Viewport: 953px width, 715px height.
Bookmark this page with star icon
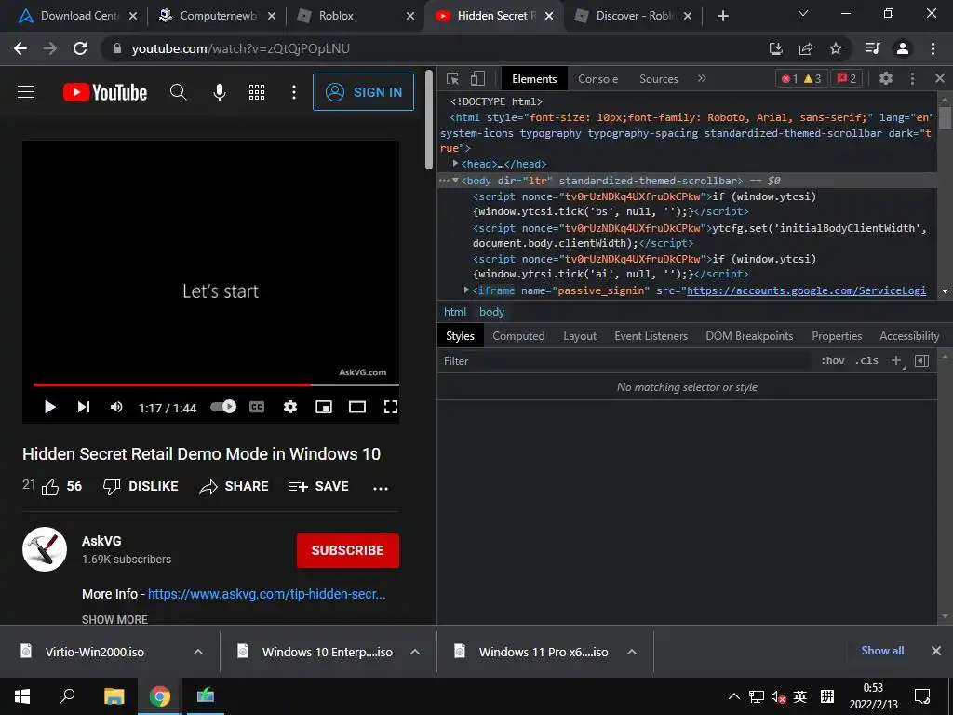click(836, 48)
